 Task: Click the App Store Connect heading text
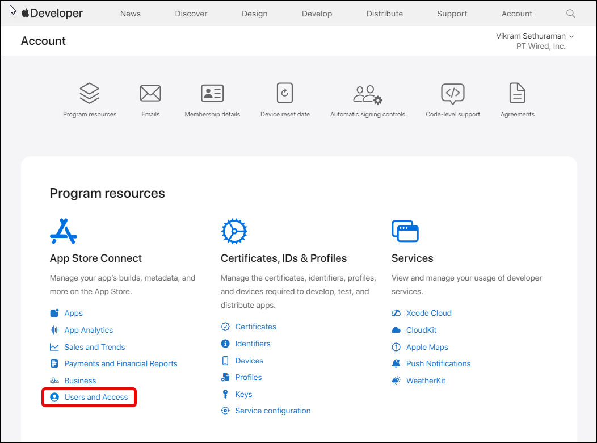[95, 258]
